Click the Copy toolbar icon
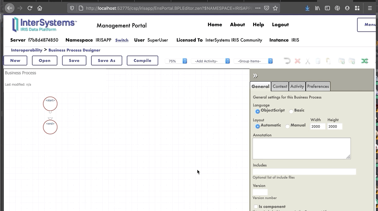Screen dimensions: 378x211 (x=318, y=61)
